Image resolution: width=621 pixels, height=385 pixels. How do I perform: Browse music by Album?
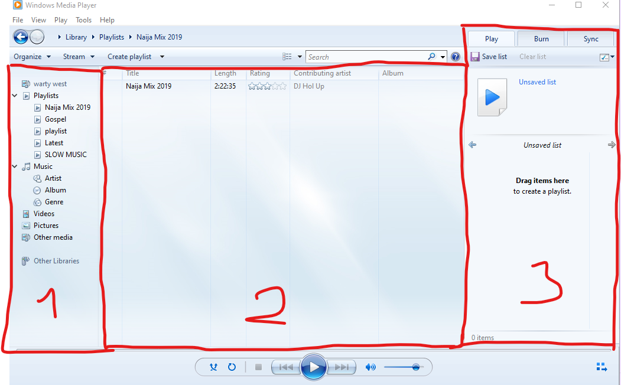pyautogui.click(x=55, y=190)
